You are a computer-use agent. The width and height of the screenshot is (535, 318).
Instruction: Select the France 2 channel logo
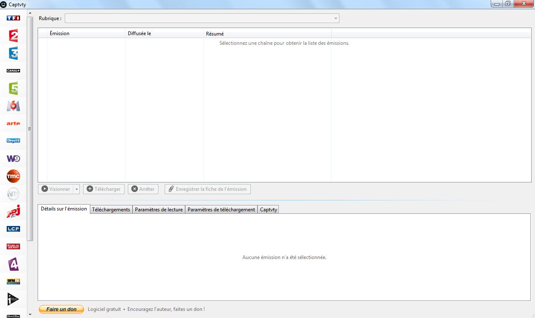point(13,36)
